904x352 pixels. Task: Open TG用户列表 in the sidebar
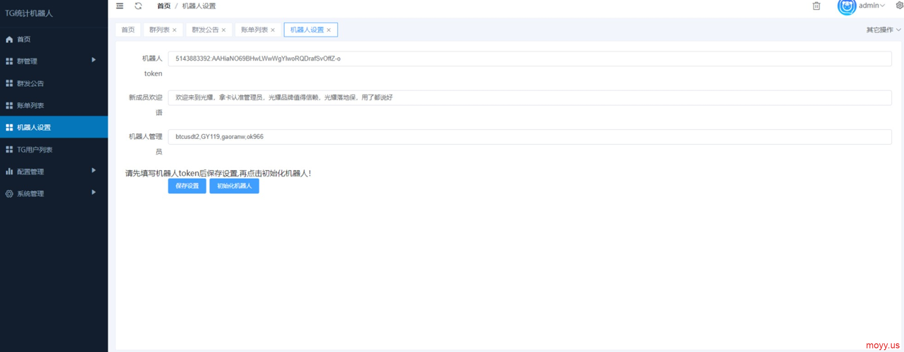35,149
